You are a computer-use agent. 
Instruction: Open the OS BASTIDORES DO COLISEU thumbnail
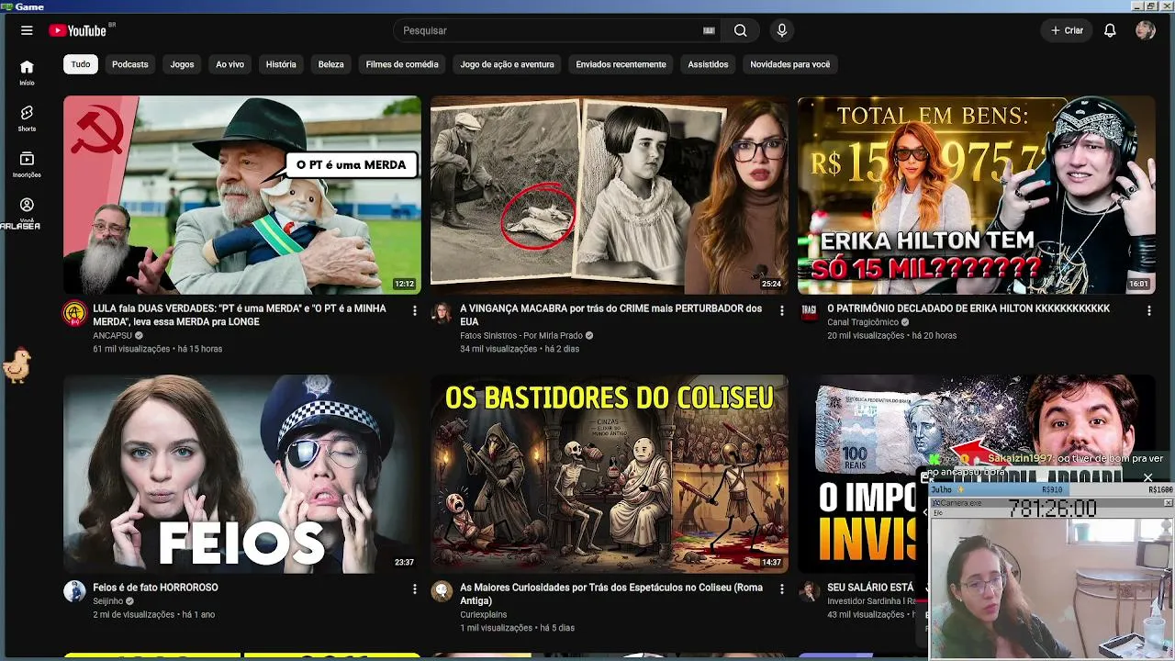610,474
